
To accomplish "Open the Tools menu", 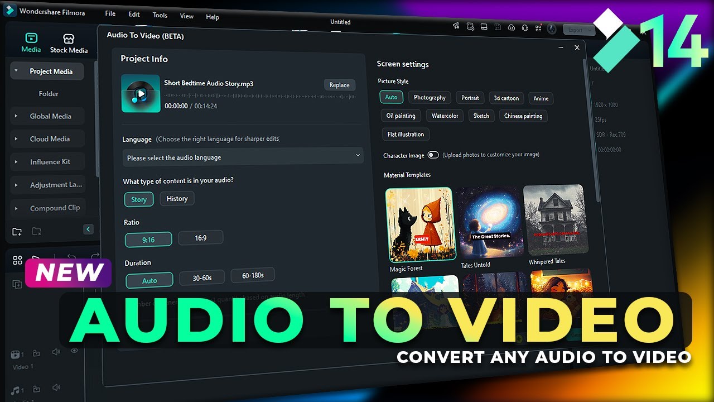I will click(x=160, y=15).
